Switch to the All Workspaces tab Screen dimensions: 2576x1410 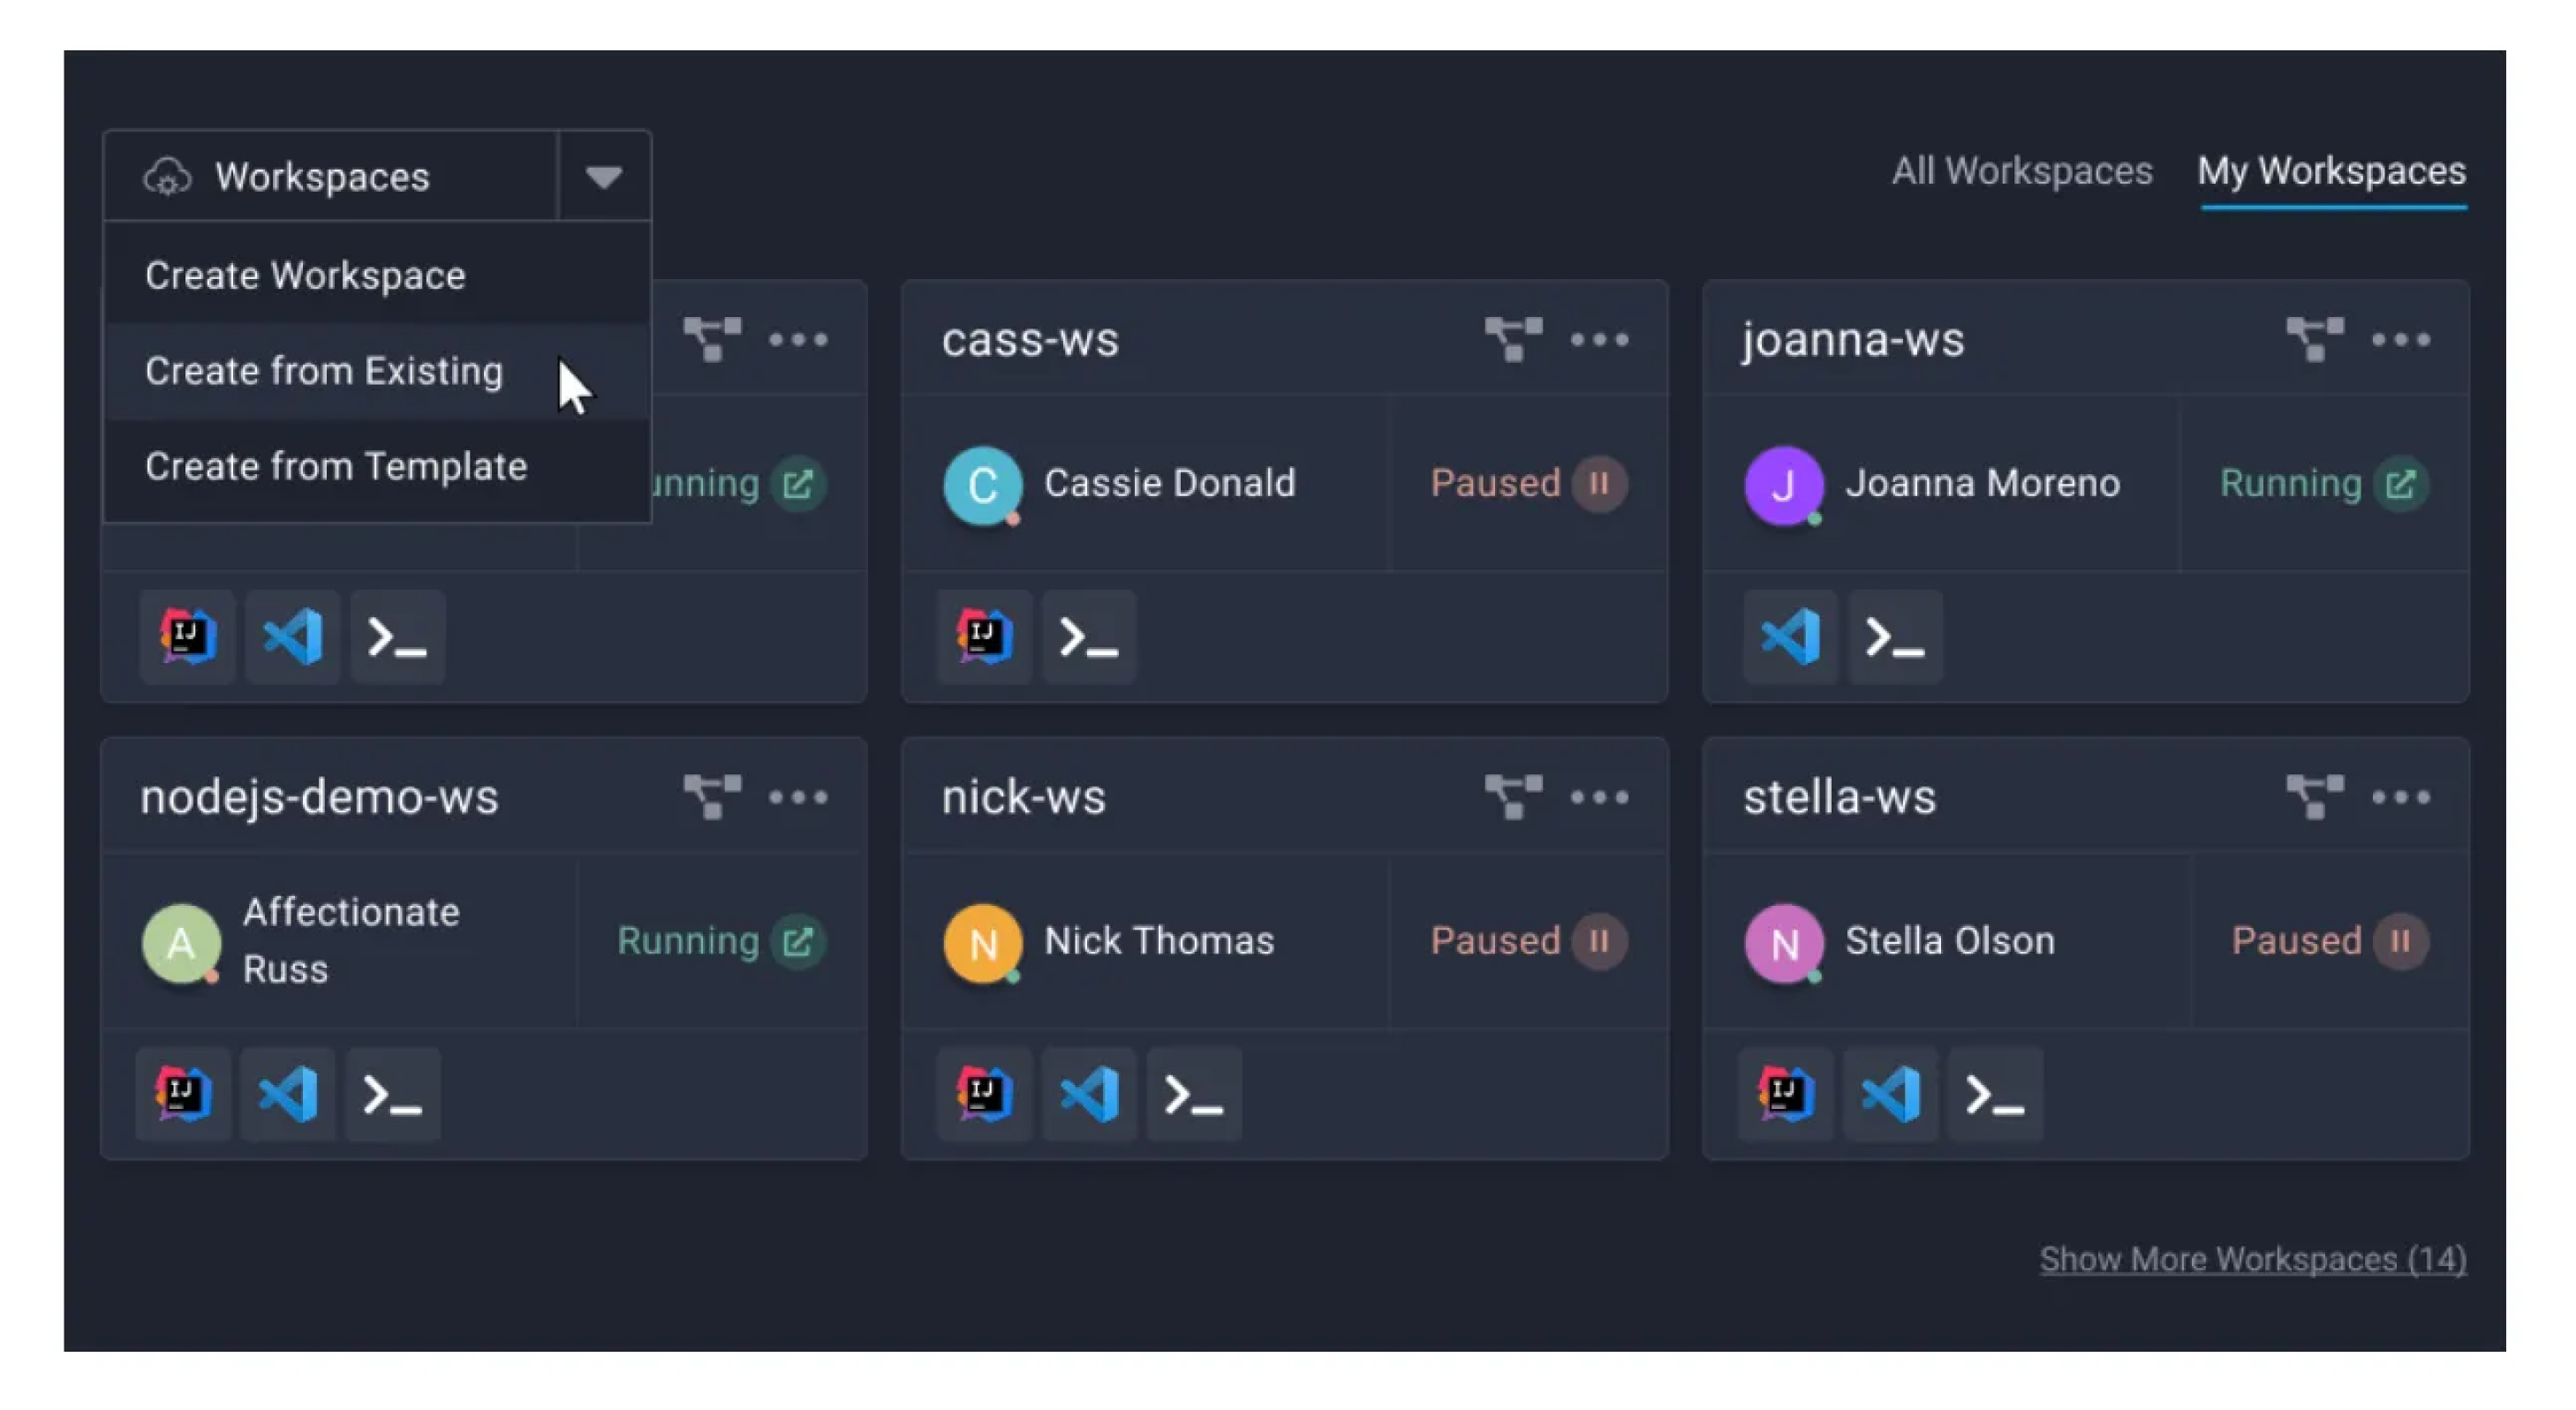(x=2021, y=171)
